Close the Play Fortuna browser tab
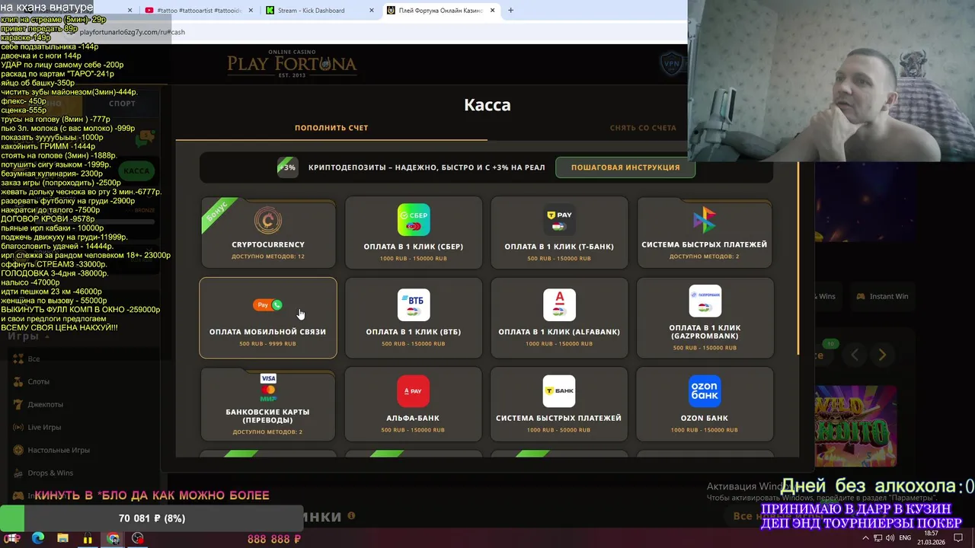975x548 pixels. pyautogui.click(x=492, y=11)
